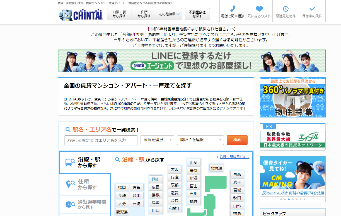Focus the station or area name input

click(101, 140)
